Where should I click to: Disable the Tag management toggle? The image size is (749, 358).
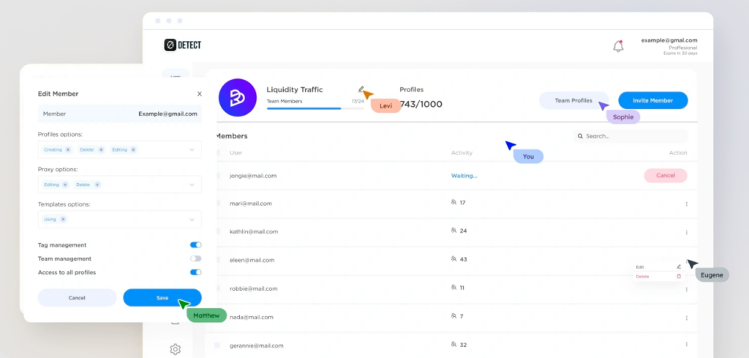[x=196, y=245]
